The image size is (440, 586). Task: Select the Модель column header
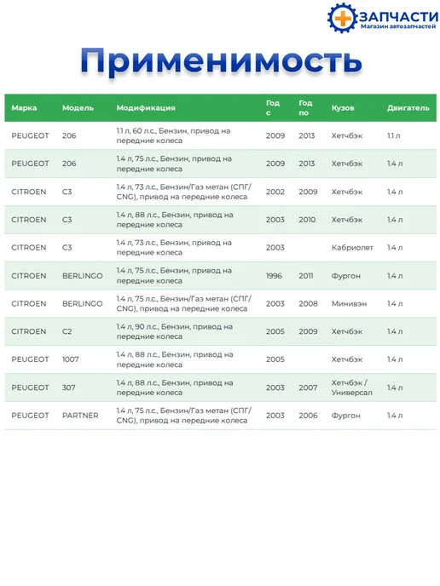pyautogui.click(x=78, y=108)
